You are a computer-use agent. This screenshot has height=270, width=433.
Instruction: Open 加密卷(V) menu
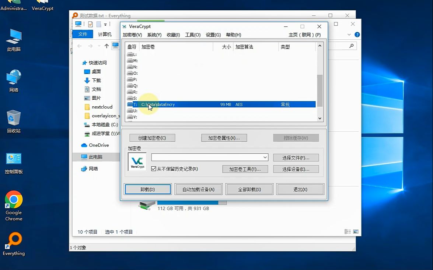(132, 35)
